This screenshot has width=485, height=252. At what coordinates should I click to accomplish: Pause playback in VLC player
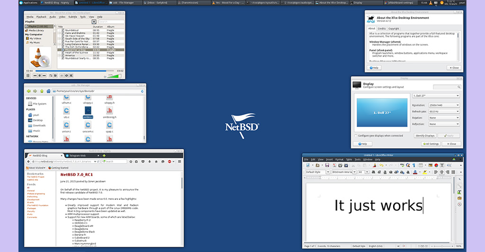tap(28, 75)
